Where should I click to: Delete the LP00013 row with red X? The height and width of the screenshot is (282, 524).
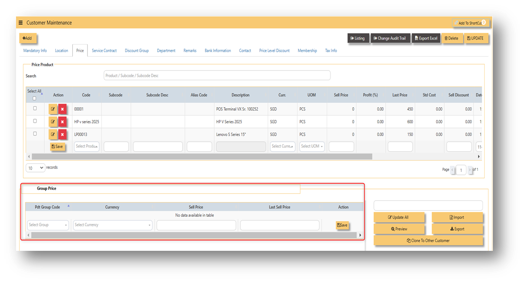[x=62, y=135]
